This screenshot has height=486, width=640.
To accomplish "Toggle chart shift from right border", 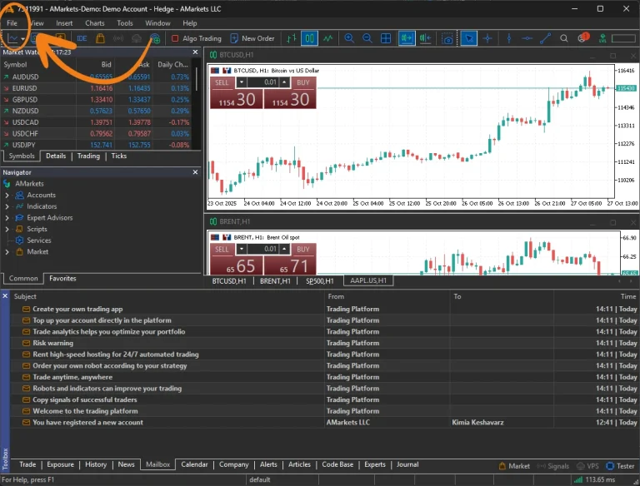I will point(425,38).
